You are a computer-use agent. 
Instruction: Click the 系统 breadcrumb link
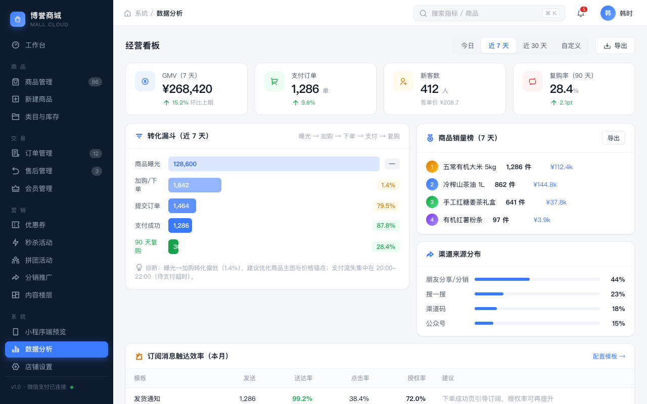click(142, 13)
